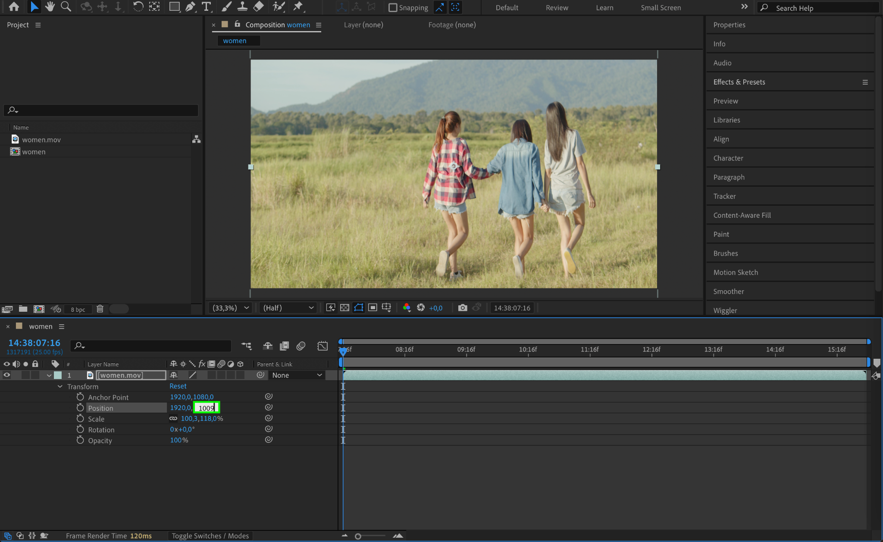Open the Project panel menu
Viewport: 883px width, 542px height.
38,25
